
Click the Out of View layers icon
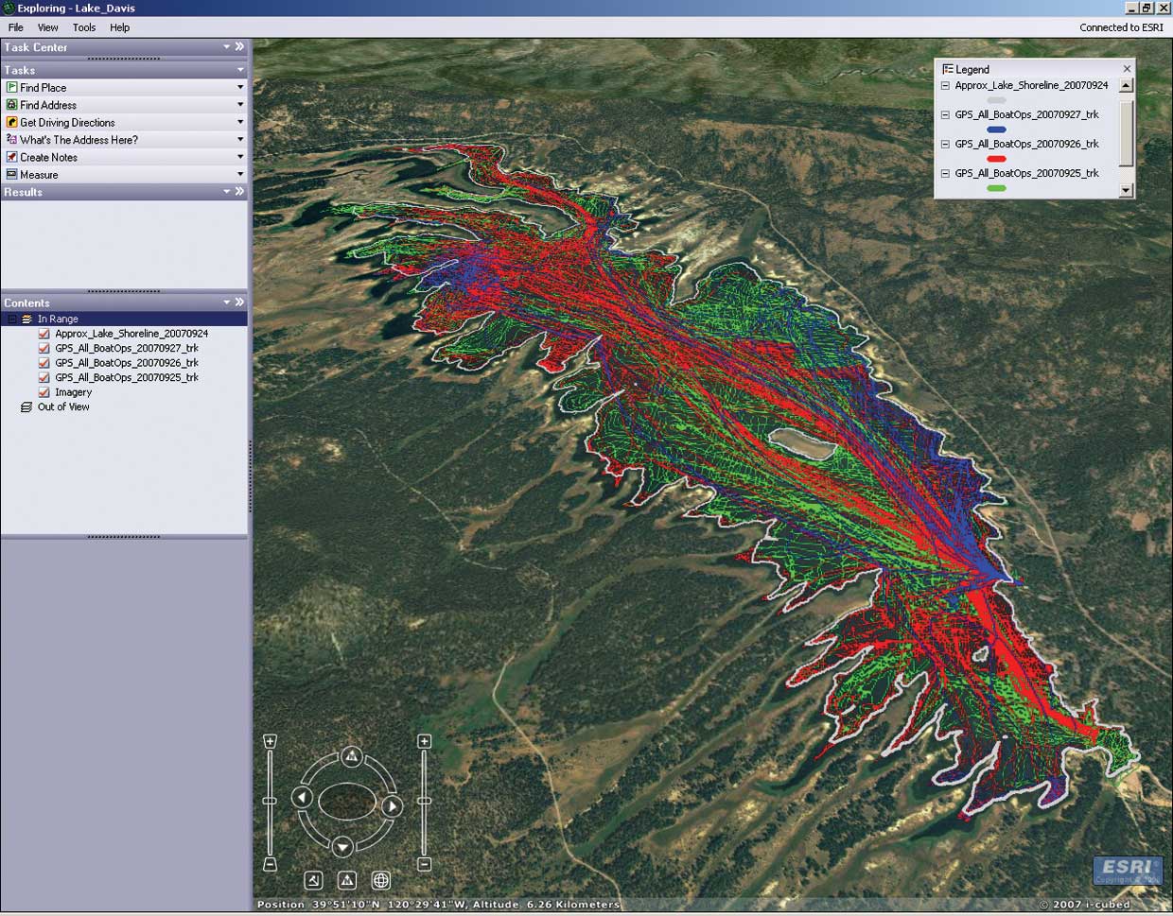[x=26, y=406]
